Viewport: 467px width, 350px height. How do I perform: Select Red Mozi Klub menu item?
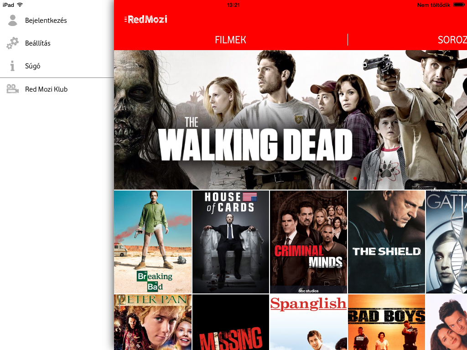pos(46,89)
